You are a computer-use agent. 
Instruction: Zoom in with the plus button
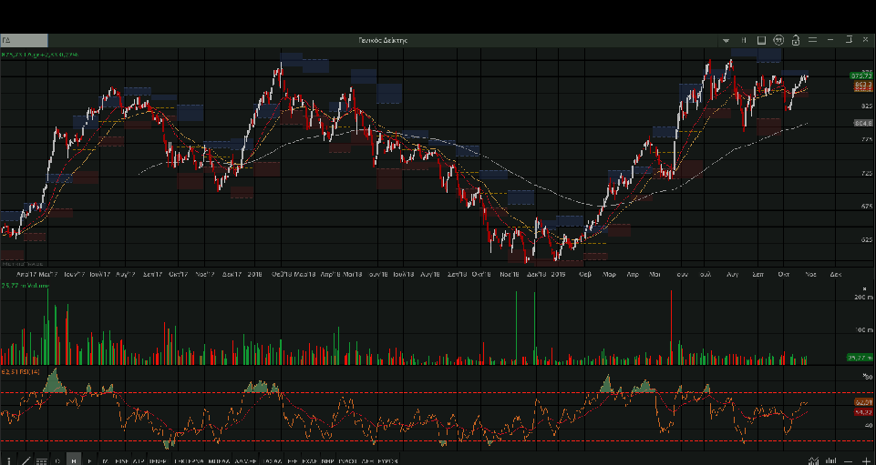[865, 460]
